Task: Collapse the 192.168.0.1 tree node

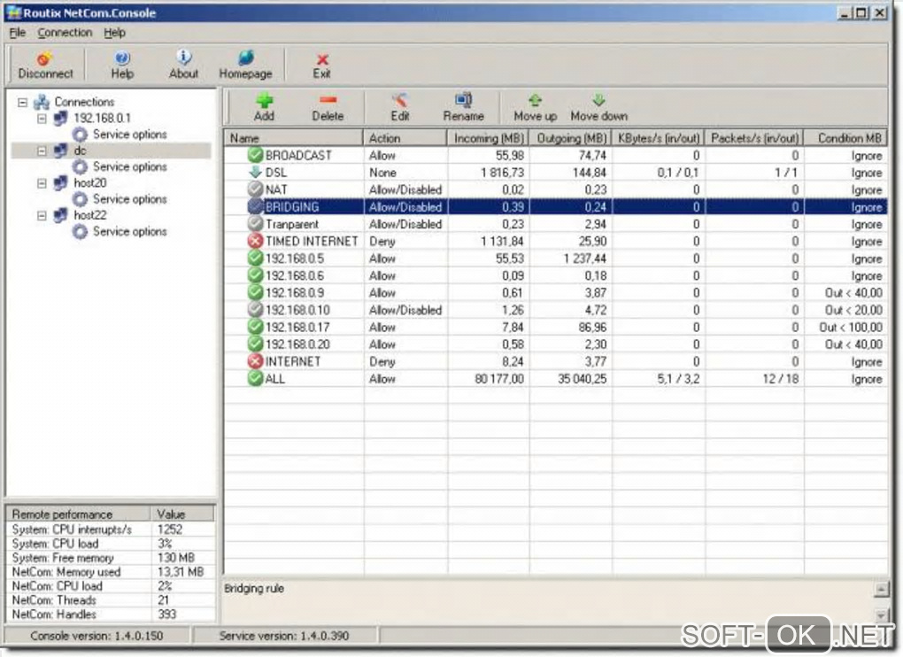Action: [42, 119]
